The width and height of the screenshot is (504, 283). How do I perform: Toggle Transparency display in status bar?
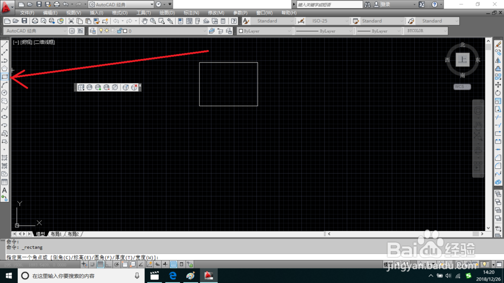[x=173, y=264]
